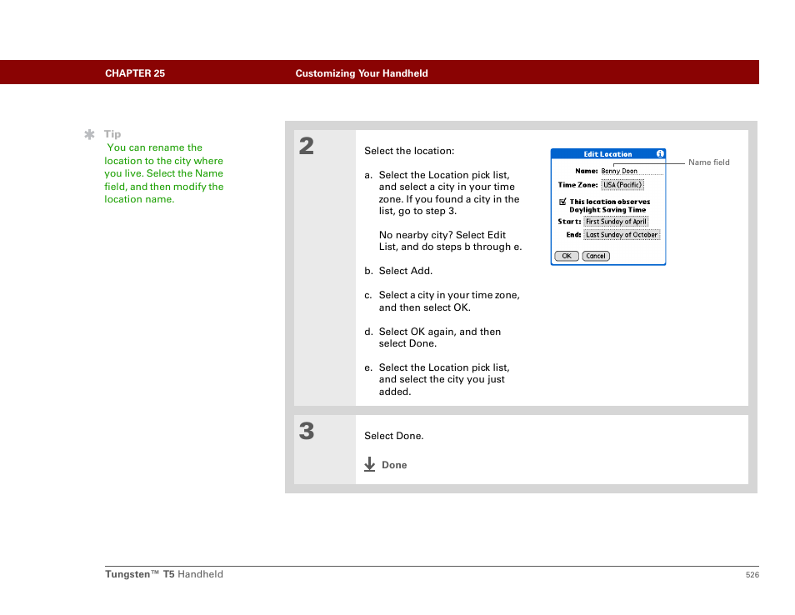Toggle the Daylight Saving Time checkbox
795x615 pixels.
click(562, 202)
